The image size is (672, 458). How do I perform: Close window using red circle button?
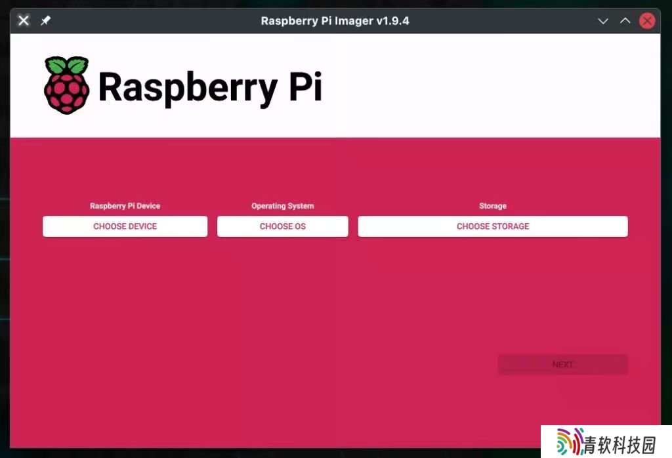647,20
